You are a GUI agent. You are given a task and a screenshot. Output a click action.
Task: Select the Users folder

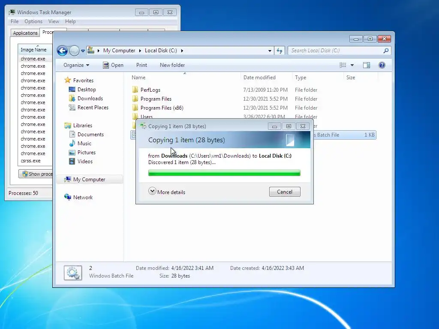coord(147,117)
